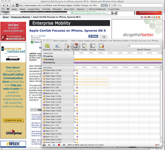Click the DOWNLOAD NOW button in Microsoft ad

(13, 120)
